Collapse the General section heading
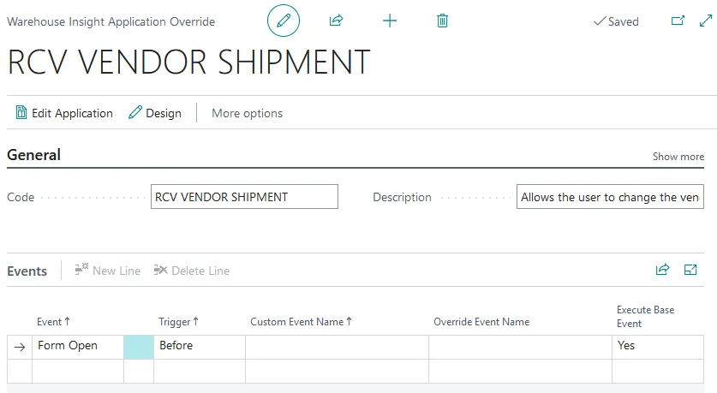This screenshot has width=717, height=393. (34, 155)
